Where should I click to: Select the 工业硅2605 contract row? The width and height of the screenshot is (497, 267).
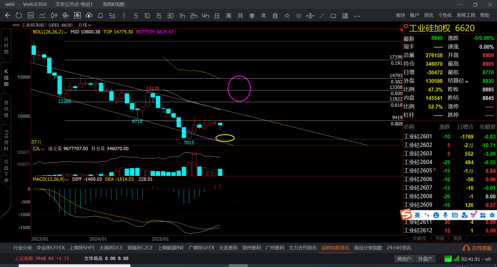click(x=450, y=171)
